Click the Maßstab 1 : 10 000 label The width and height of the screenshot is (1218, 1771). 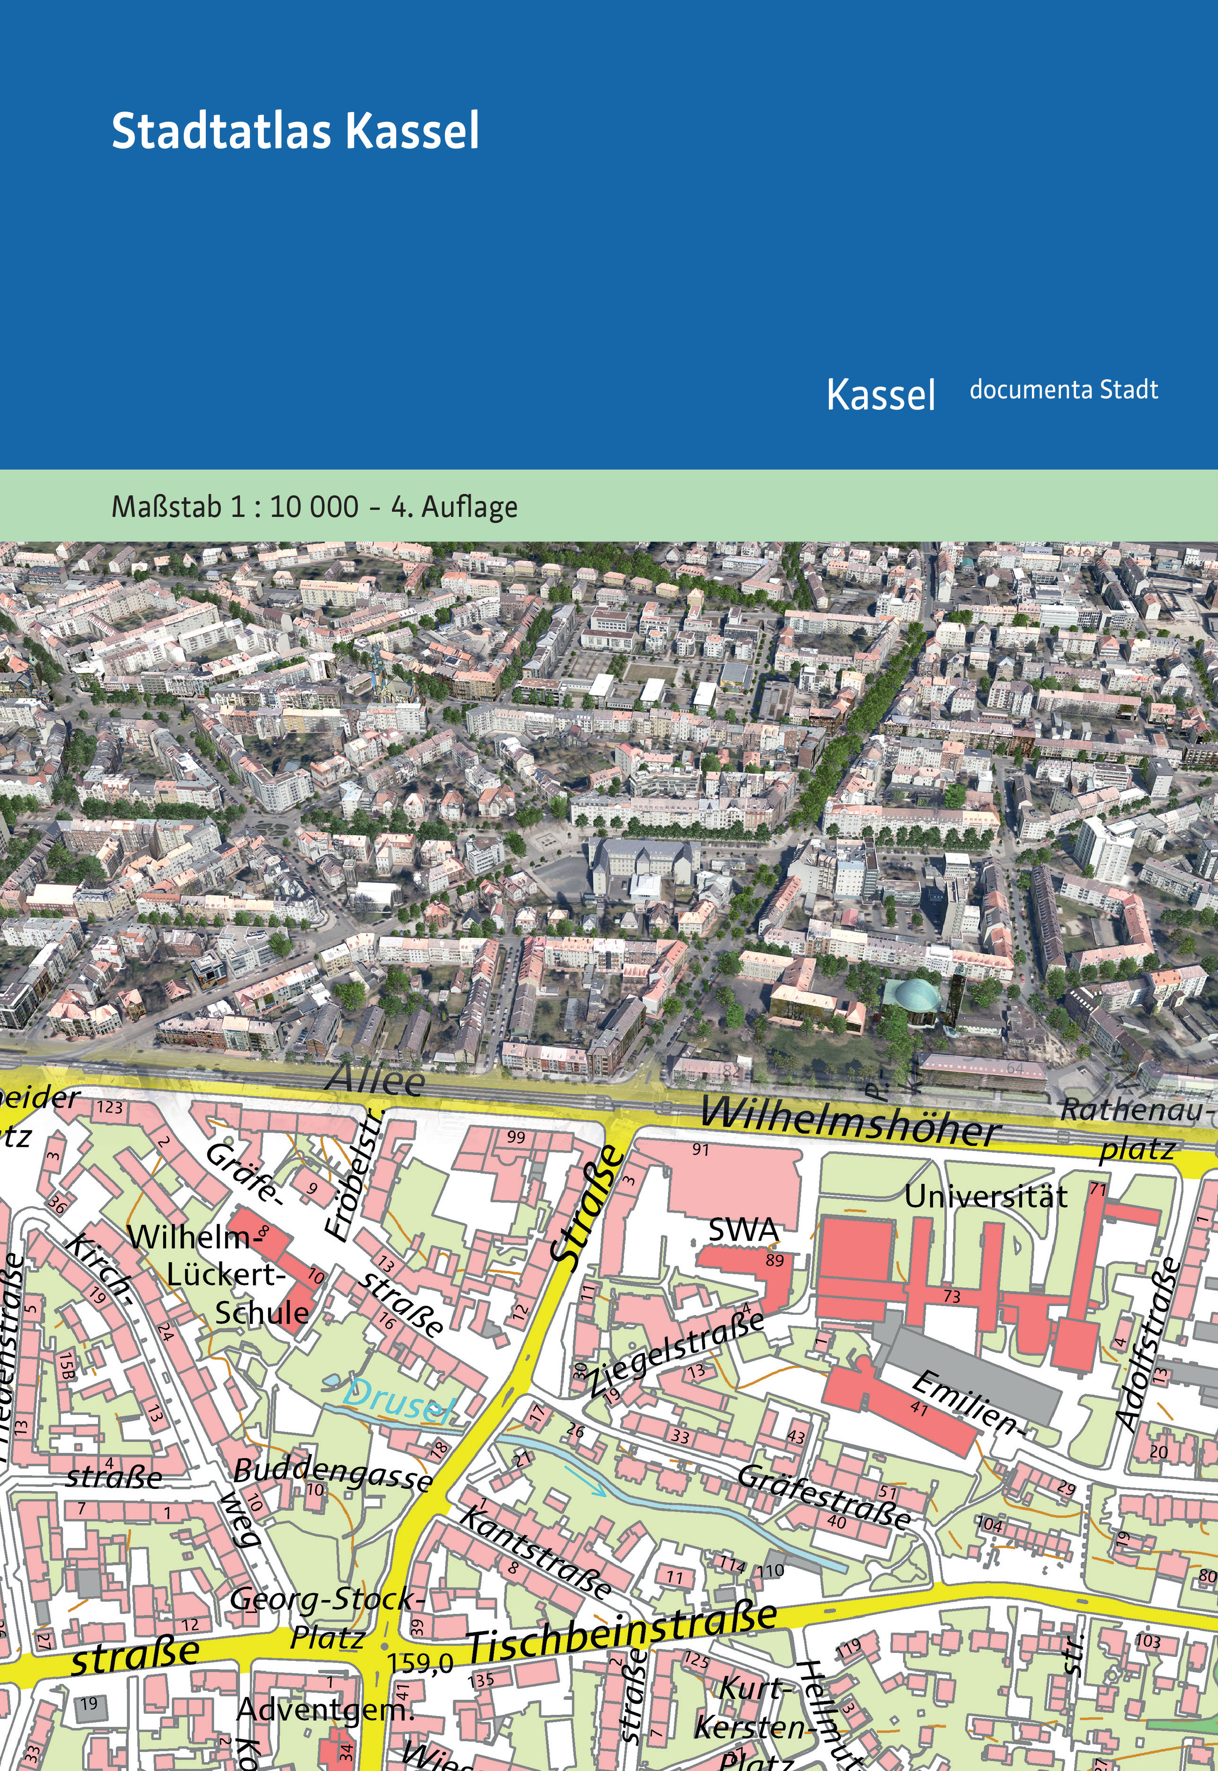tap(235, 507)
